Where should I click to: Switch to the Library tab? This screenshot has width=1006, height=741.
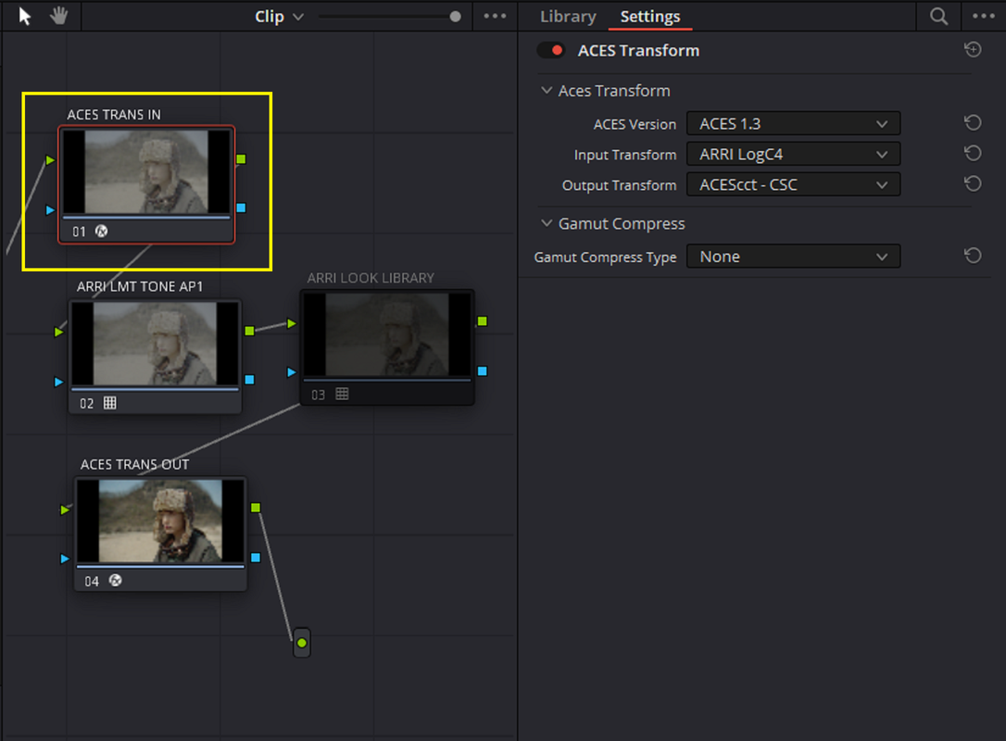[568, 16]
